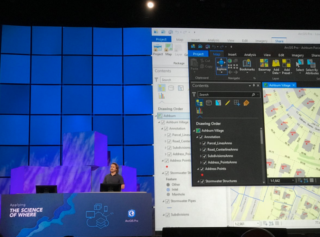
Task: Select the Ashburn Village map view tab
Action: click(279, 85)
